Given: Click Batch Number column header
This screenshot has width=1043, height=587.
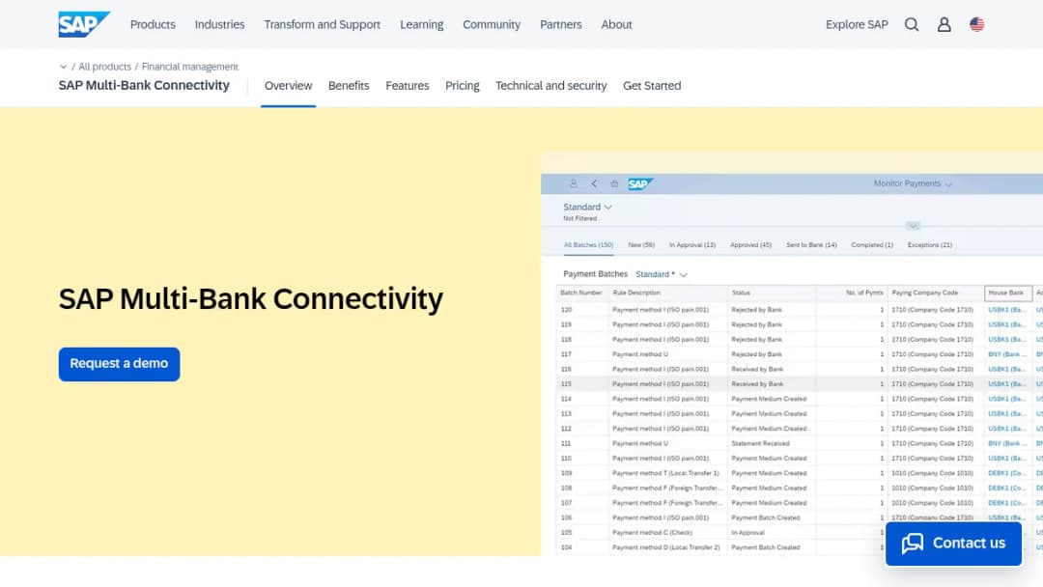Looking at the screenshot, I should 581,293.
